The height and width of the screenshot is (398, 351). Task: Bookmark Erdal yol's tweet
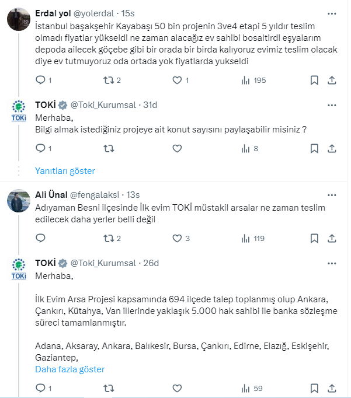314,81
